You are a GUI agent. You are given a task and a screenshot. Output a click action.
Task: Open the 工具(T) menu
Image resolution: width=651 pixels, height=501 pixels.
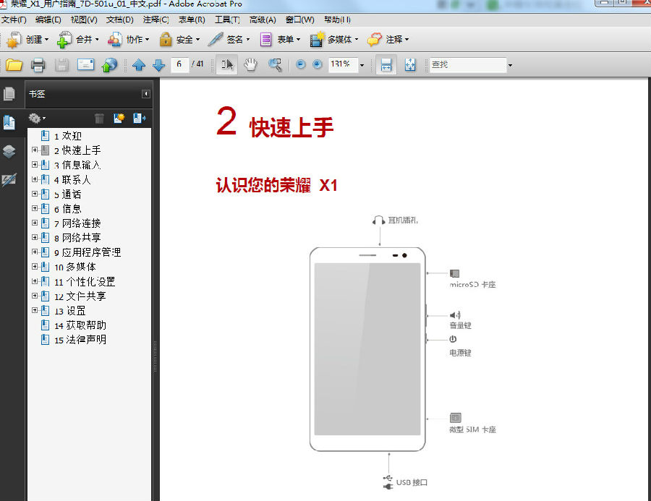tap(227, 20)
